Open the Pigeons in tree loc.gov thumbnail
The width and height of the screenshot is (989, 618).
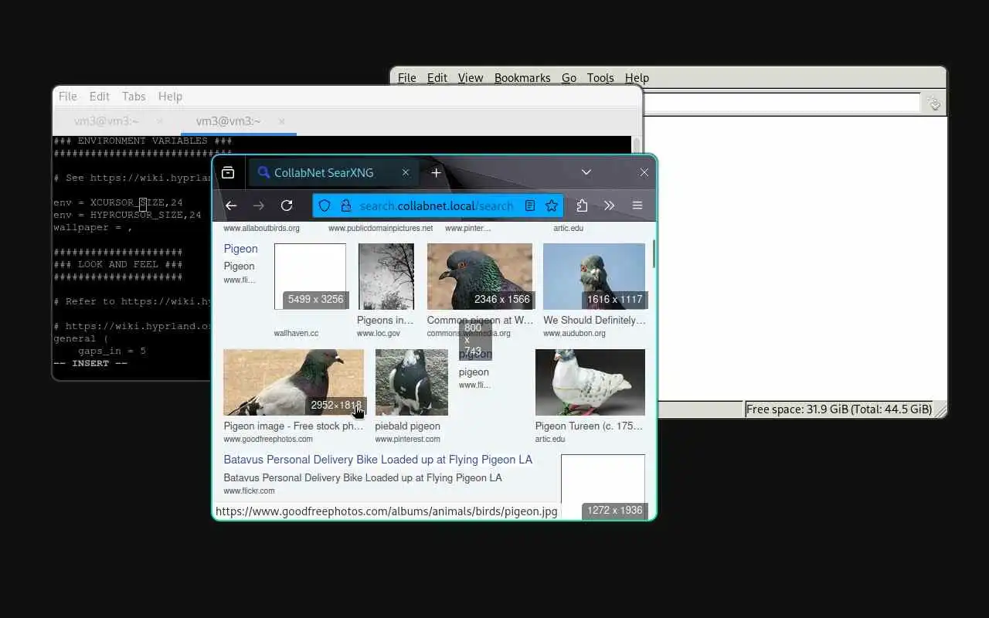386,277
